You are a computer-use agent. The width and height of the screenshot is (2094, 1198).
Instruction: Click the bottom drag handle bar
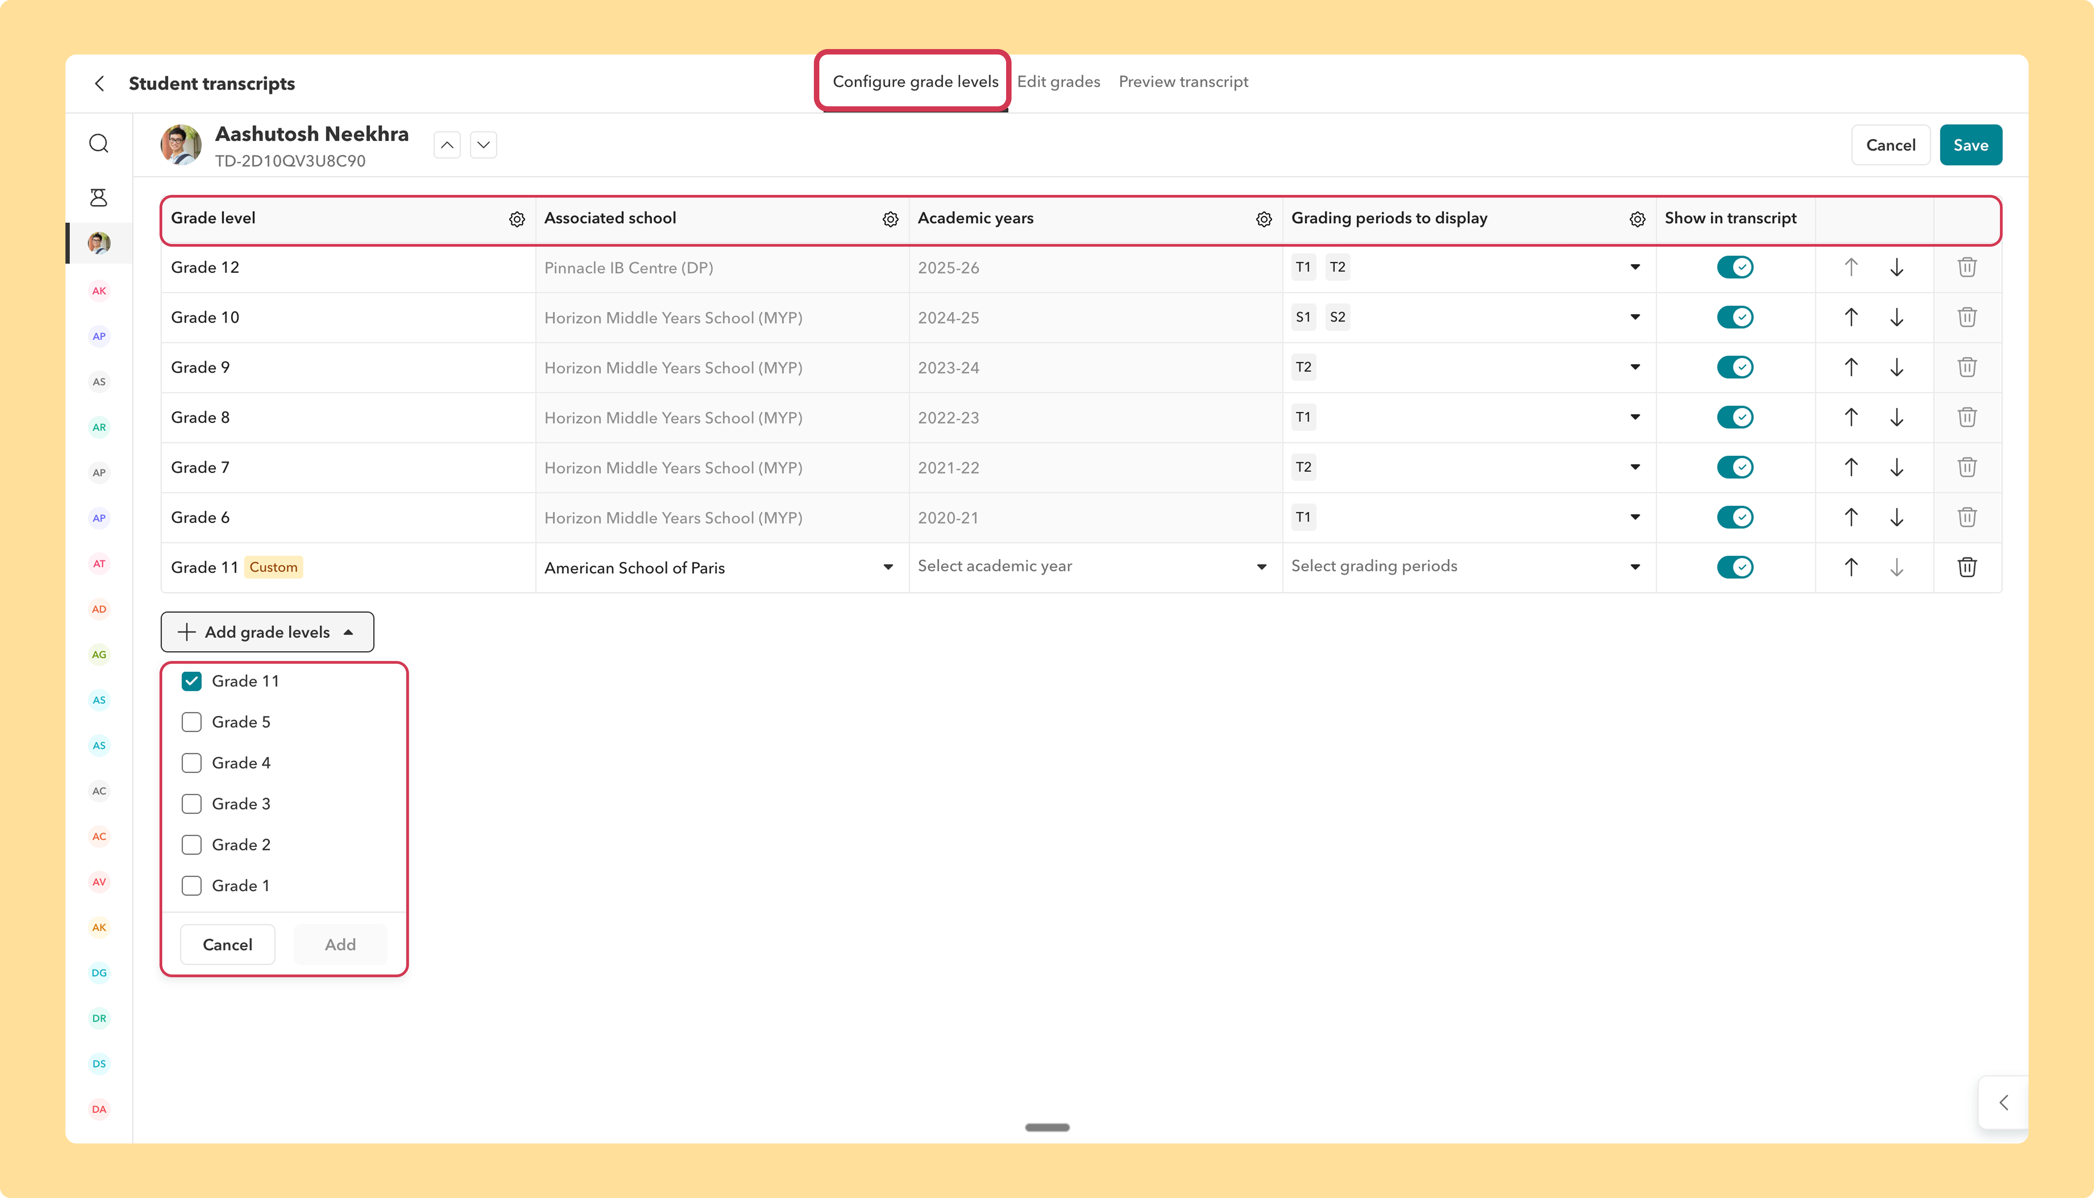[x=1047, y=1127]
